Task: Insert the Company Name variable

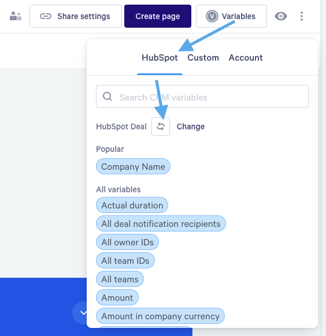Action: (133, 166)
